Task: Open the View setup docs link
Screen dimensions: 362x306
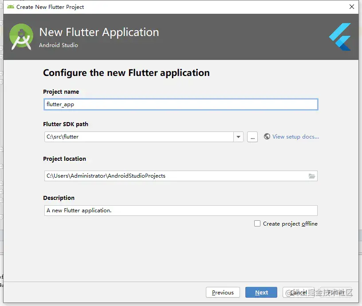Action: pos(295,137)
